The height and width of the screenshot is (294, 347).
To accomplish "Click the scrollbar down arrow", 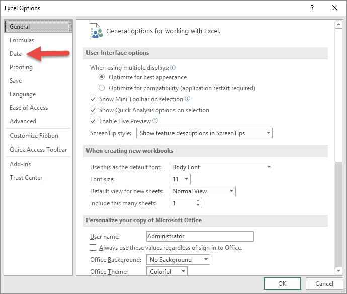I will 338,270.
